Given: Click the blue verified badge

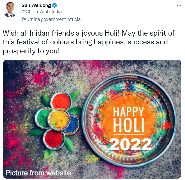Looking at the screenshot, I should [x=55, y=5].
